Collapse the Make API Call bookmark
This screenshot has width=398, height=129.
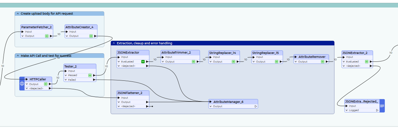18,56
